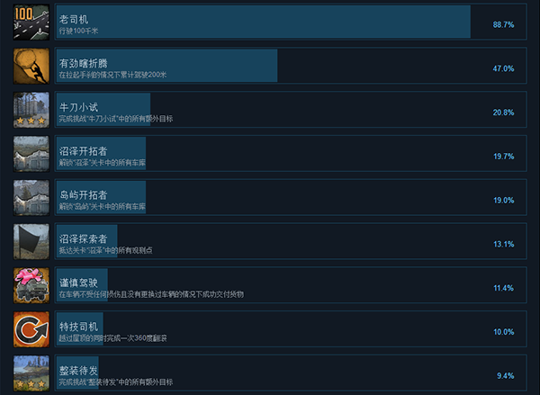Select the 岛屿开拓者 achievement icon

pyautogui.click(x=31, y=198)
